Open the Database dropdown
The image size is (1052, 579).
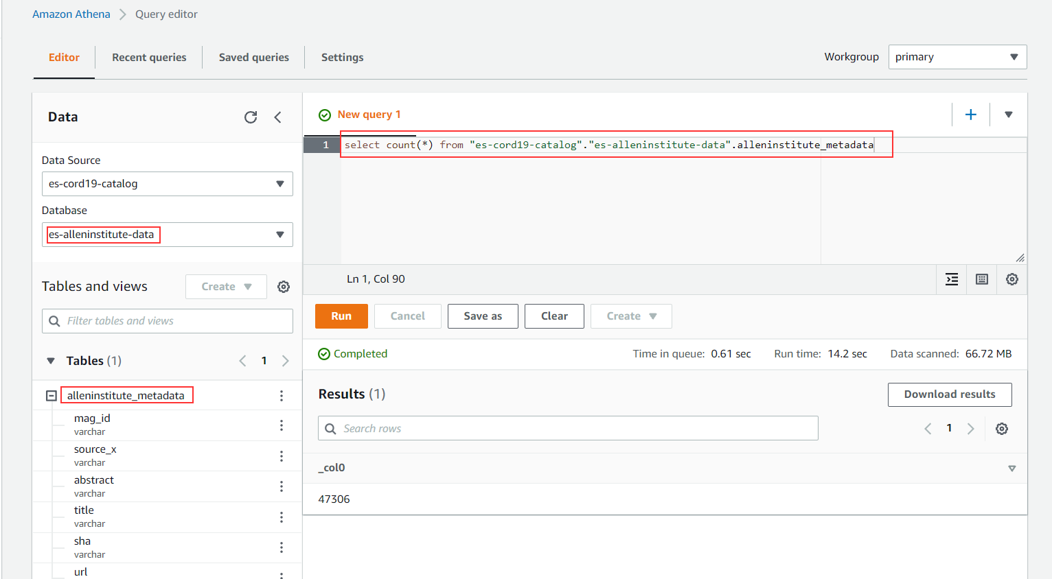(x=168, y=235)
